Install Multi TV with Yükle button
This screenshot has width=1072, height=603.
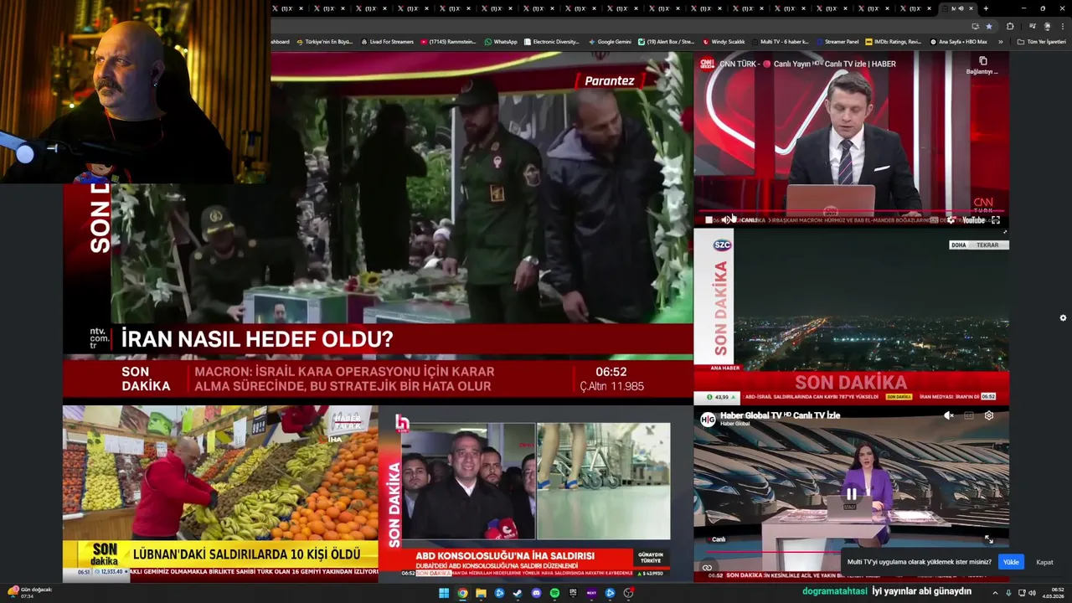pyautogui.click(x=1011, y=562)
